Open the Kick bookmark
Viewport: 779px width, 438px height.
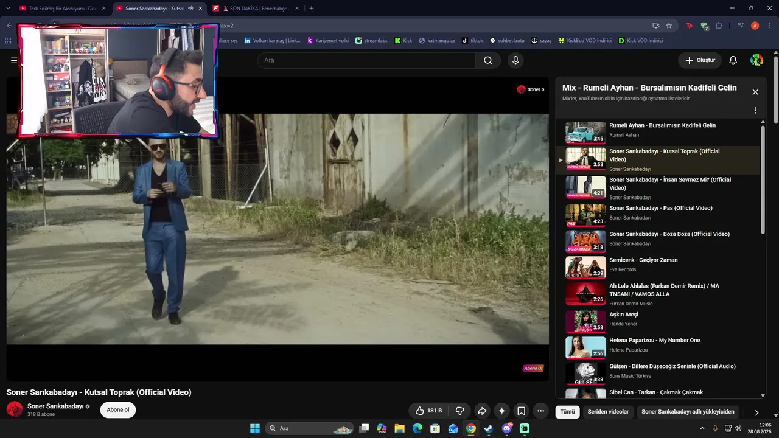coord(403,41)
